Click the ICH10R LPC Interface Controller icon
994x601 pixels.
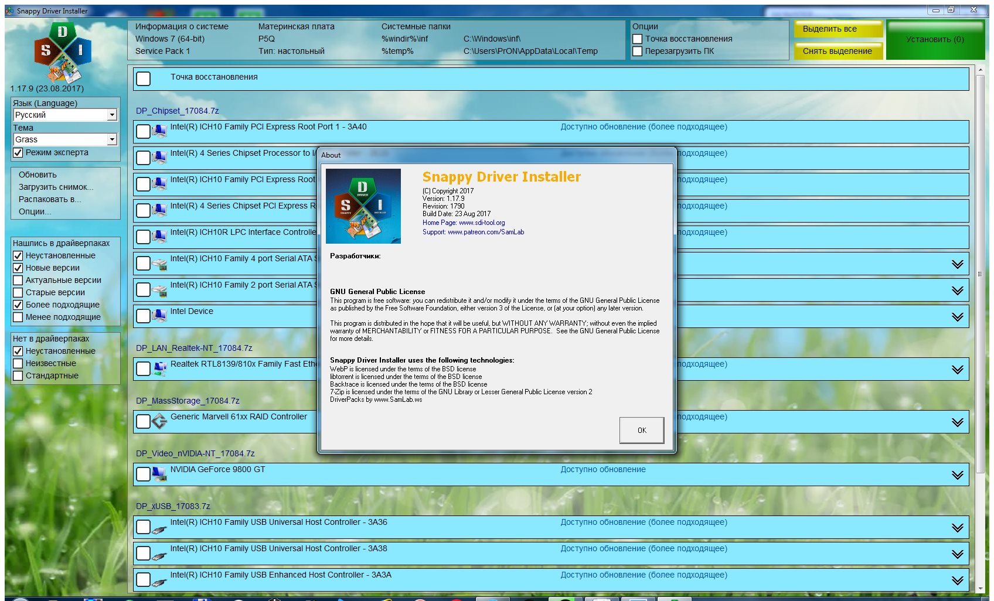[158, 236]
